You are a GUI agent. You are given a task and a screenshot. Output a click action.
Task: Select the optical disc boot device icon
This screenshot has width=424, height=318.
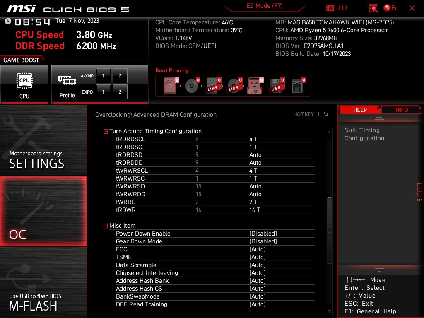[192, 85]
